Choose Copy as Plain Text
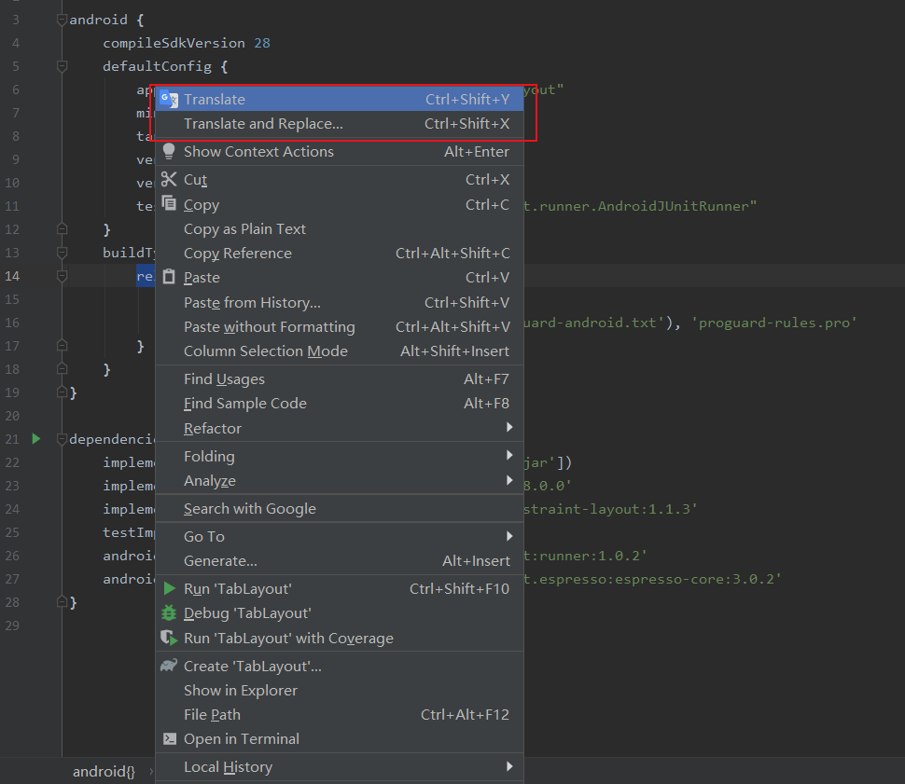The height and width of the screenshot is (784, 905). click(x=340, y=229)
